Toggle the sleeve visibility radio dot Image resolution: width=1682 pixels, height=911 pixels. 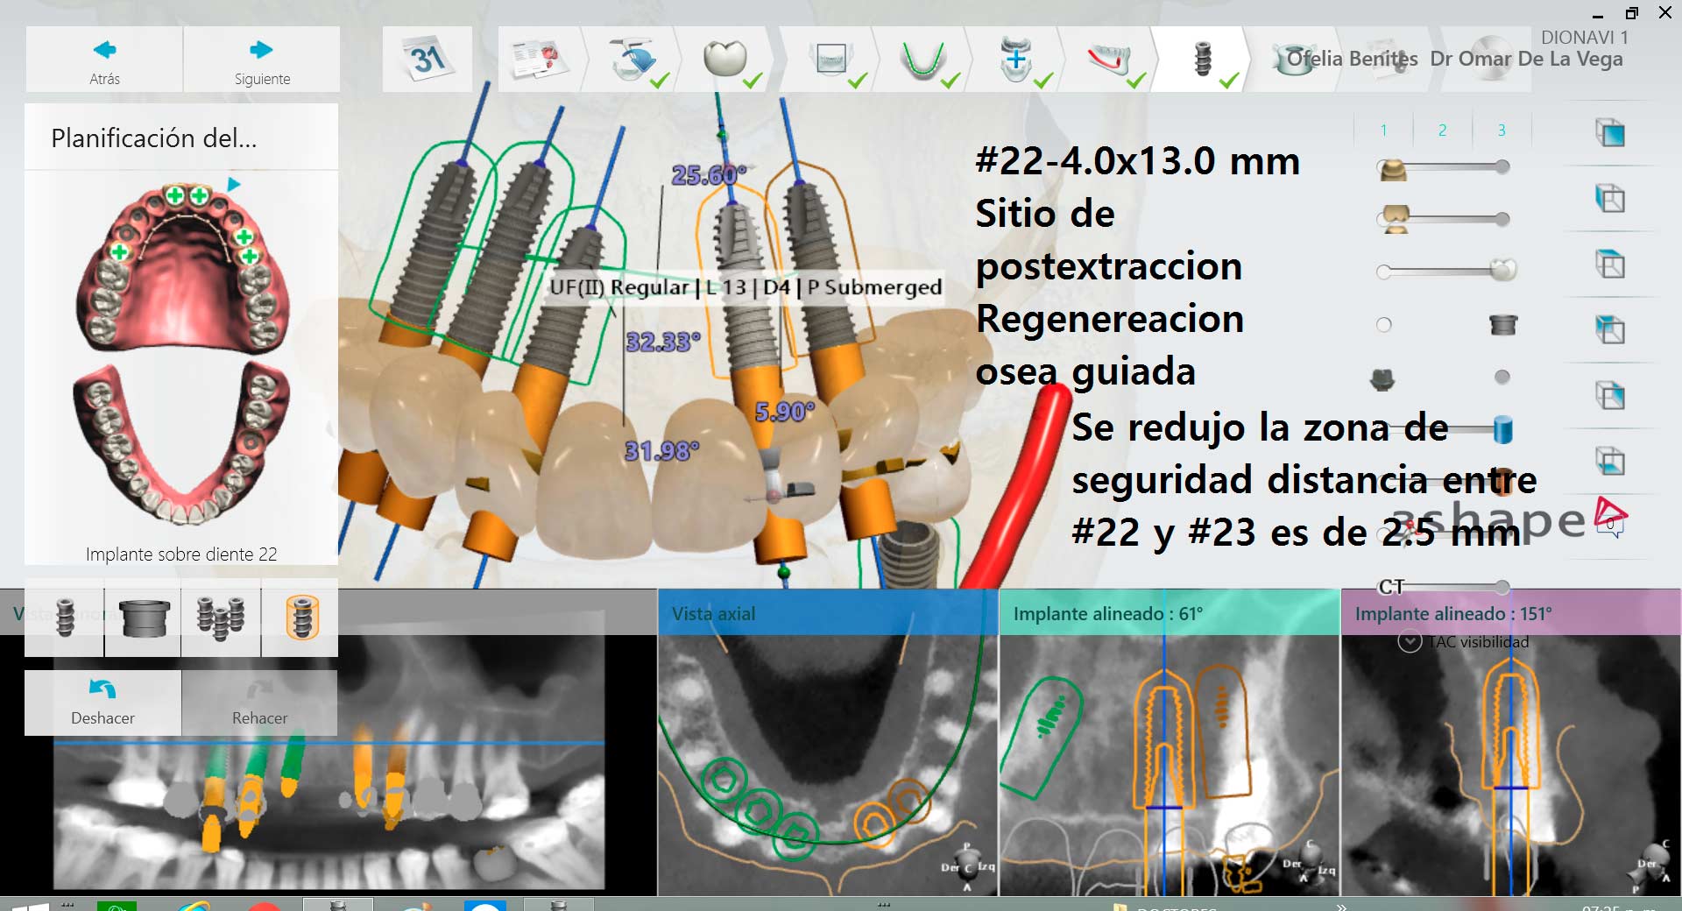pyautogui.click(x=1384, y=325)
